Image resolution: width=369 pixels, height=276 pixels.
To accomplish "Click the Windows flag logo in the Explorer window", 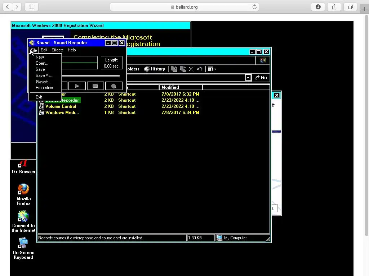I will click(x=263, y=60).
